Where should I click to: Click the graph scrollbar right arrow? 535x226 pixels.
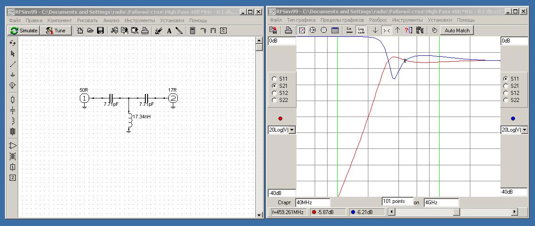point(515,212)
